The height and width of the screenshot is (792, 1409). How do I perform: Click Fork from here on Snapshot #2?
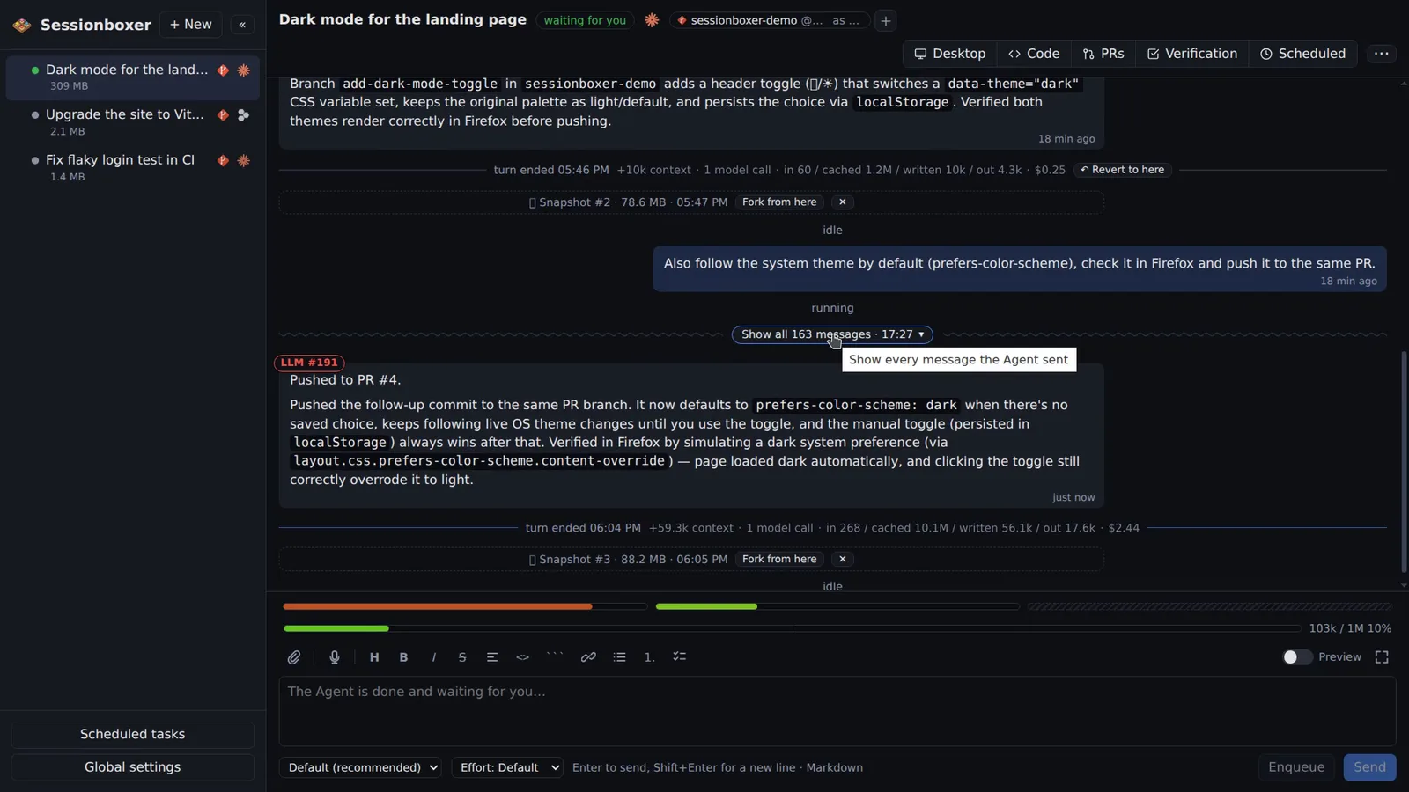click(x=779, y=202)
